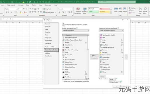
Task: Open the Automate ribbon tab
Action: 48,5
